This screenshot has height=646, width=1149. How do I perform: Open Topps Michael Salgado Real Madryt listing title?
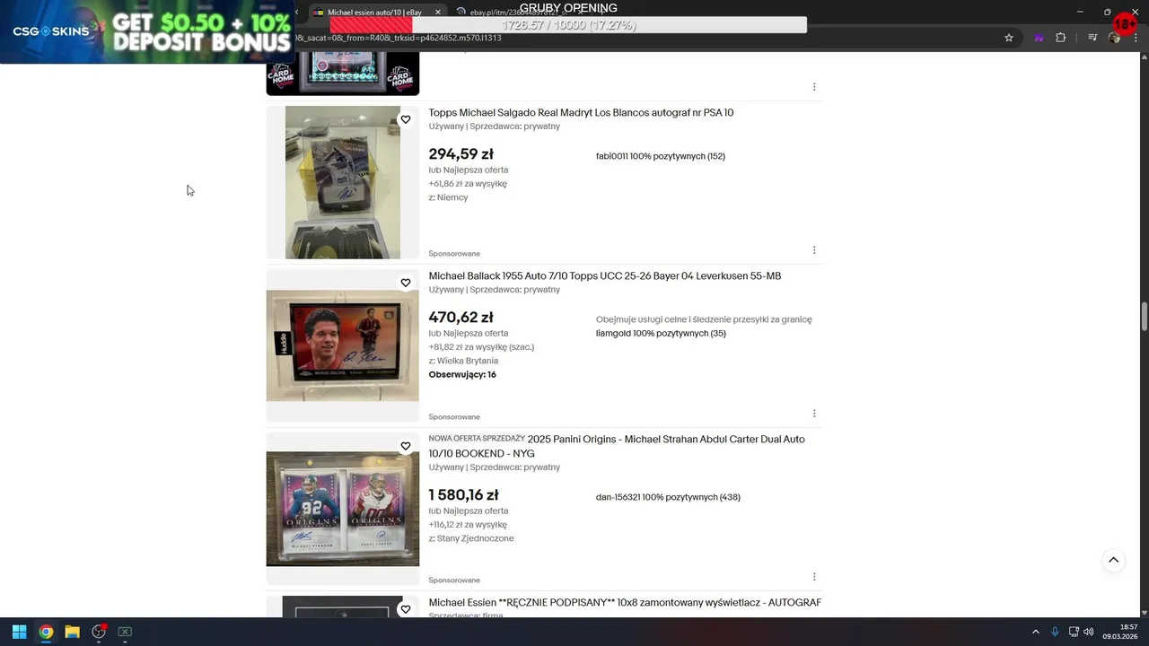click(581, 113)
